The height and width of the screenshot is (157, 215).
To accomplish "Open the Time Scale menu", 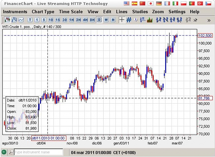I will click(71, 12).
